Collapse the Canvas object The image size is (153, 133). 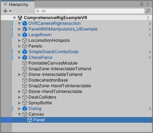click(20, 114)
